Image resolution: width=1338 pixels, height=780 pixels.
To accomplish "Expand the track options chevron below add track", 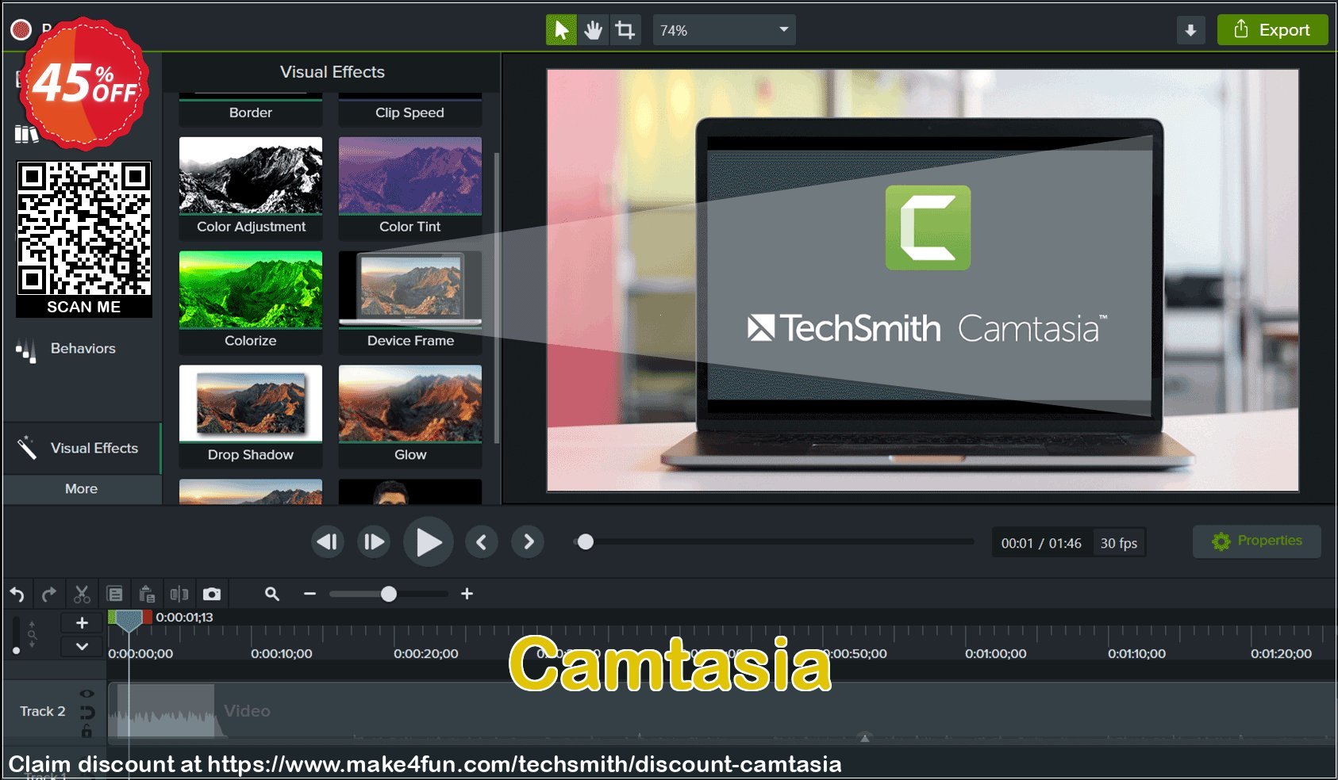I will coord(82,647).
